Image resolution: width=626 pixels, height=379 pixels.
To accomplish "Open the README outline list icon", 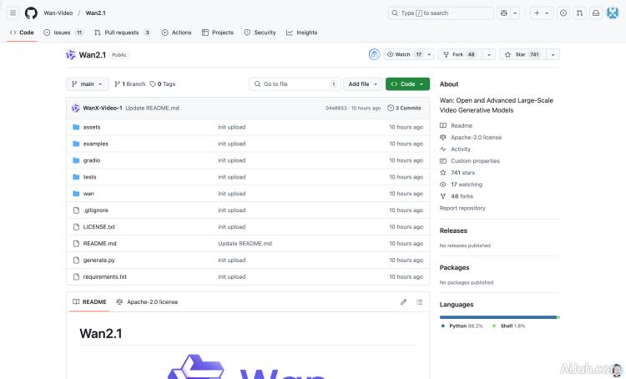I will tap(419, 301).
